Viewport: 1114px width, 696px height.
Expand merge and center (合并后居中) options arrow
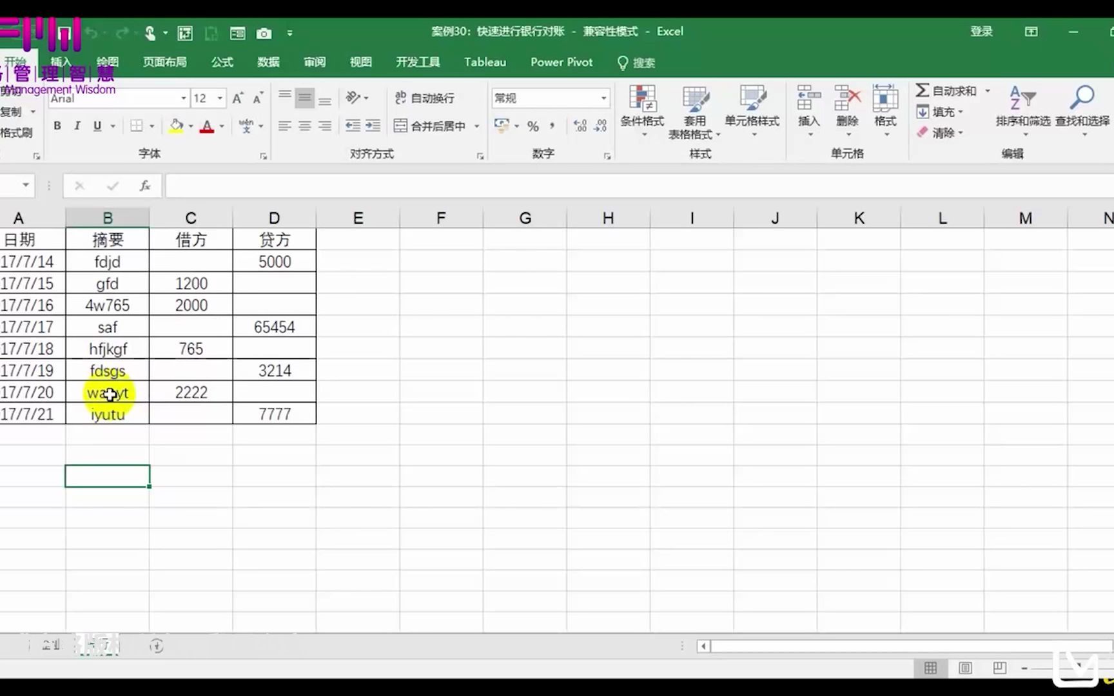[x=477, y=126]
